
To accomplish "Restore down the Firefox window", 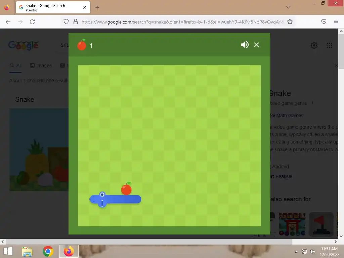I will click(323, 3).
